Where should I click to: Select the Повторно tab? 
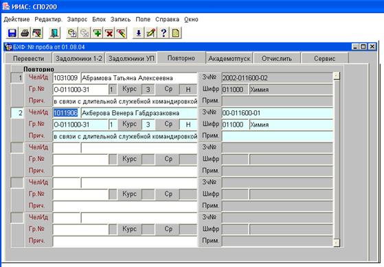click(x=181, y=58)
